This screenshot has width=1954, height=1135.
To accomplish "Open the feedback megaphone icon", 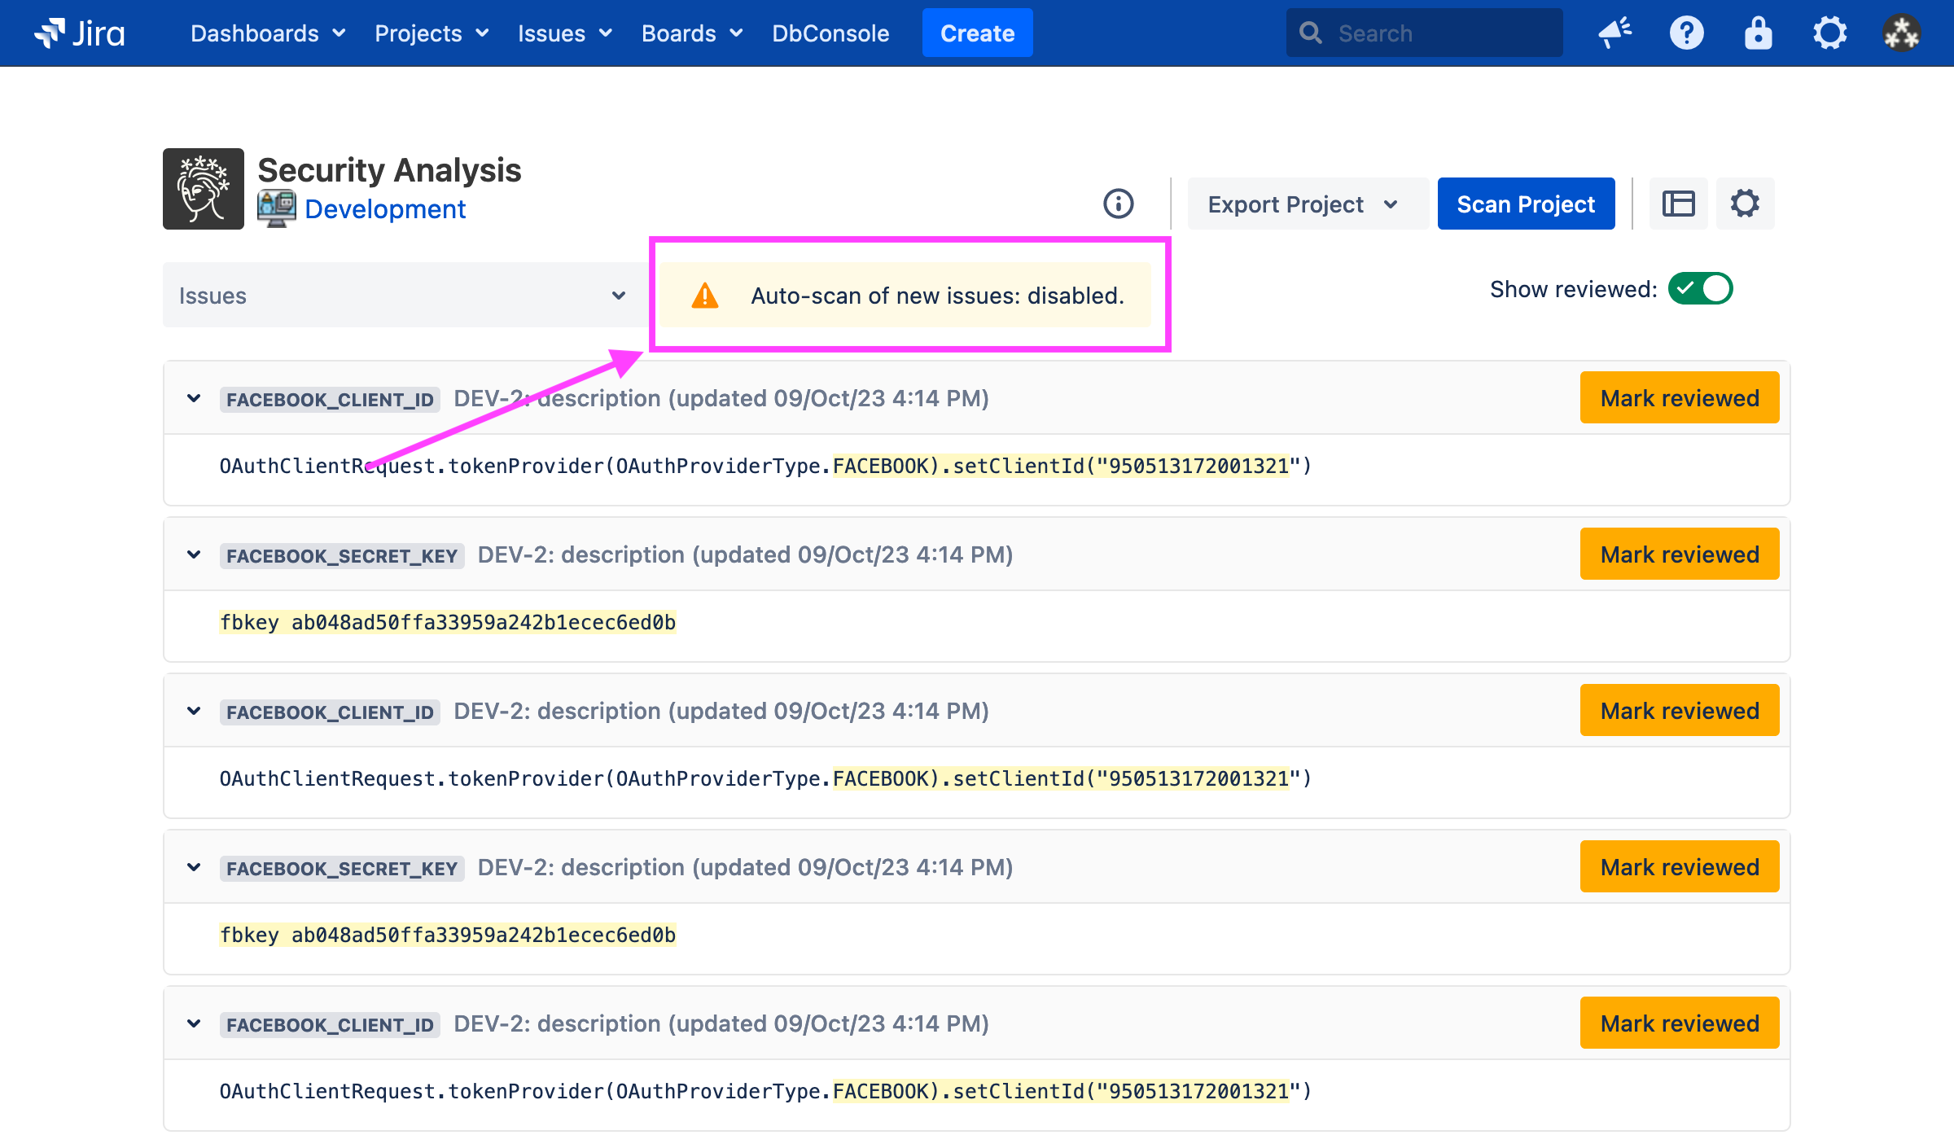I will pos(1614,33).
